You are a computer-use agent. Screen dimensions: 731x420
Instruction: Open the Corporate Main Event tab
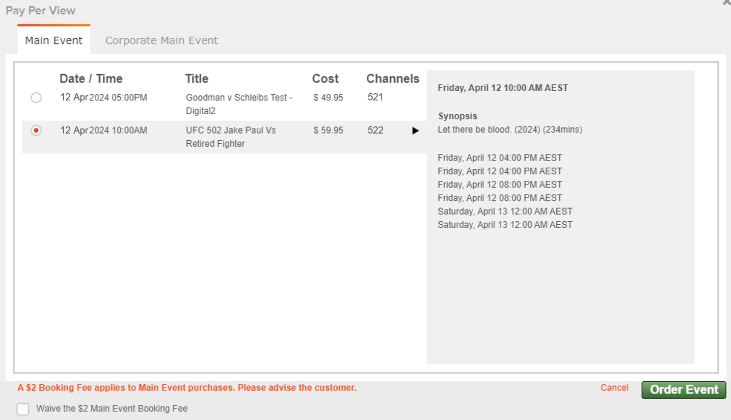(161, 40)
